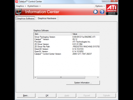The height and width of the screenshot is (100, 133).
Task: Select the 2D Driver Version row
Action: coord(66,44)
